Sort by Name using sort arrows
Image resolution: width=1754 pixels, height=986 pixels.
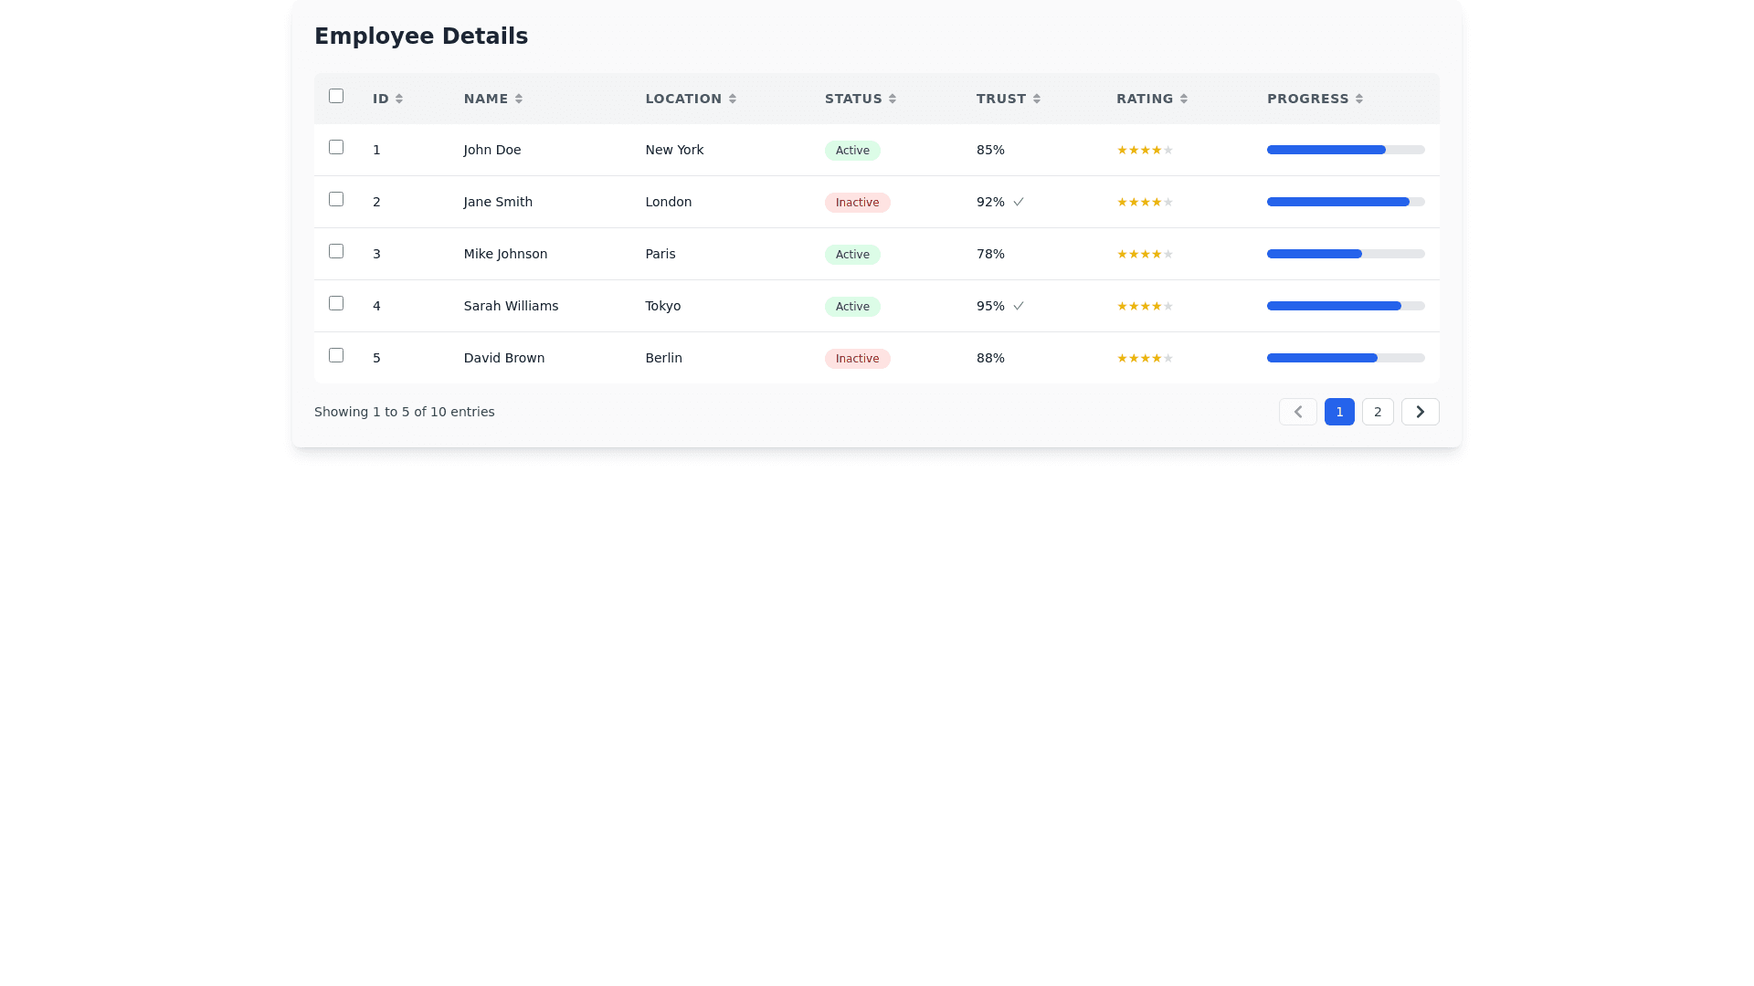518,99
